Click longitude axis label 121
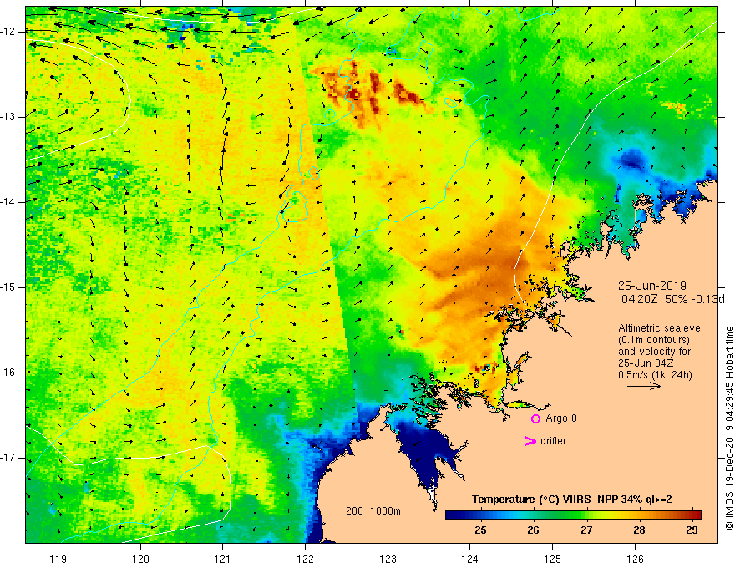 coord(223,559)
